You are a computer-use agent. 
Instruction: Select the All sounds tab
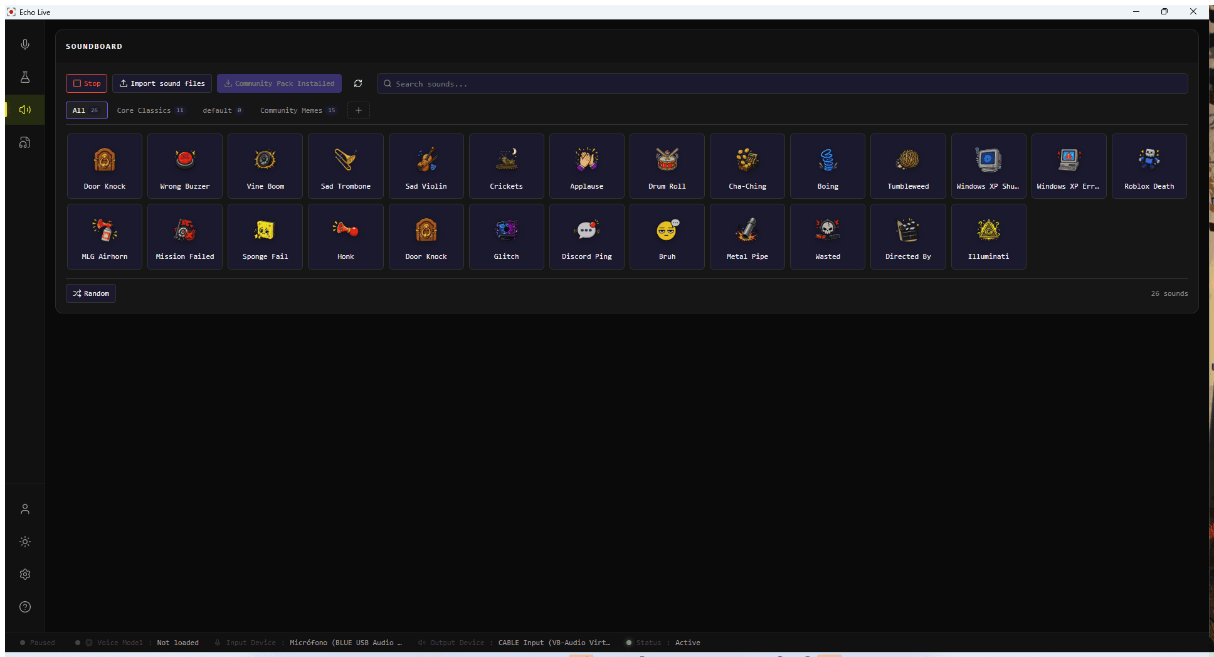87,110
